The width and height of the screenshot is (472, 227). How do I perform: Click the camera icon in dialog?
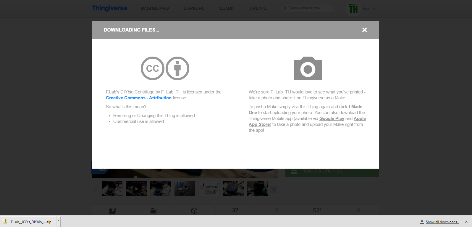click(308, 68)
